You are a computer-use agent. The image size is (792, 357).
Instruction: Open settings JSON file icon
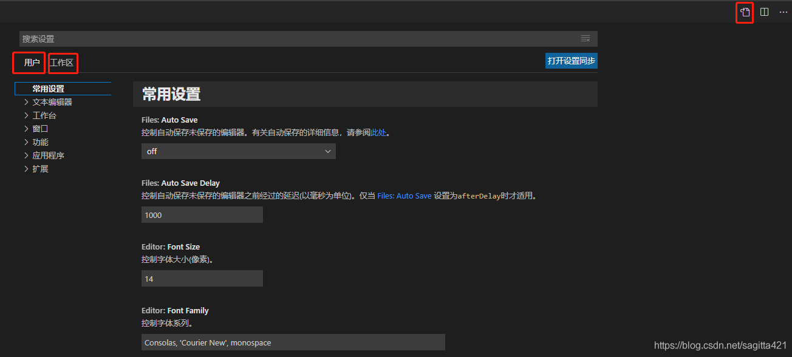[x=745, y=12]
